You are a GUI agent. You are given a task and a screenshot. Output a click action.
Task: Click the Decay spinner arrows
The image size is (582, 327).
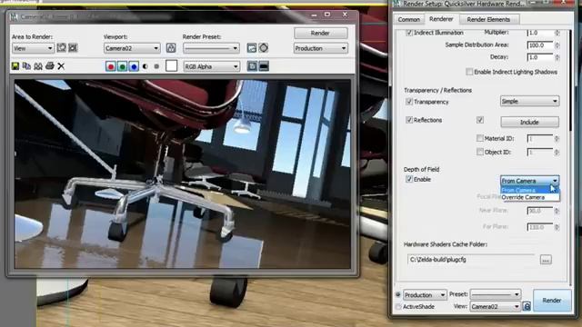click(x=557, y=57)
